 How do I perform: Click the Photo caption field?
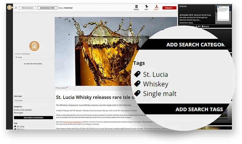pos(61,88)
